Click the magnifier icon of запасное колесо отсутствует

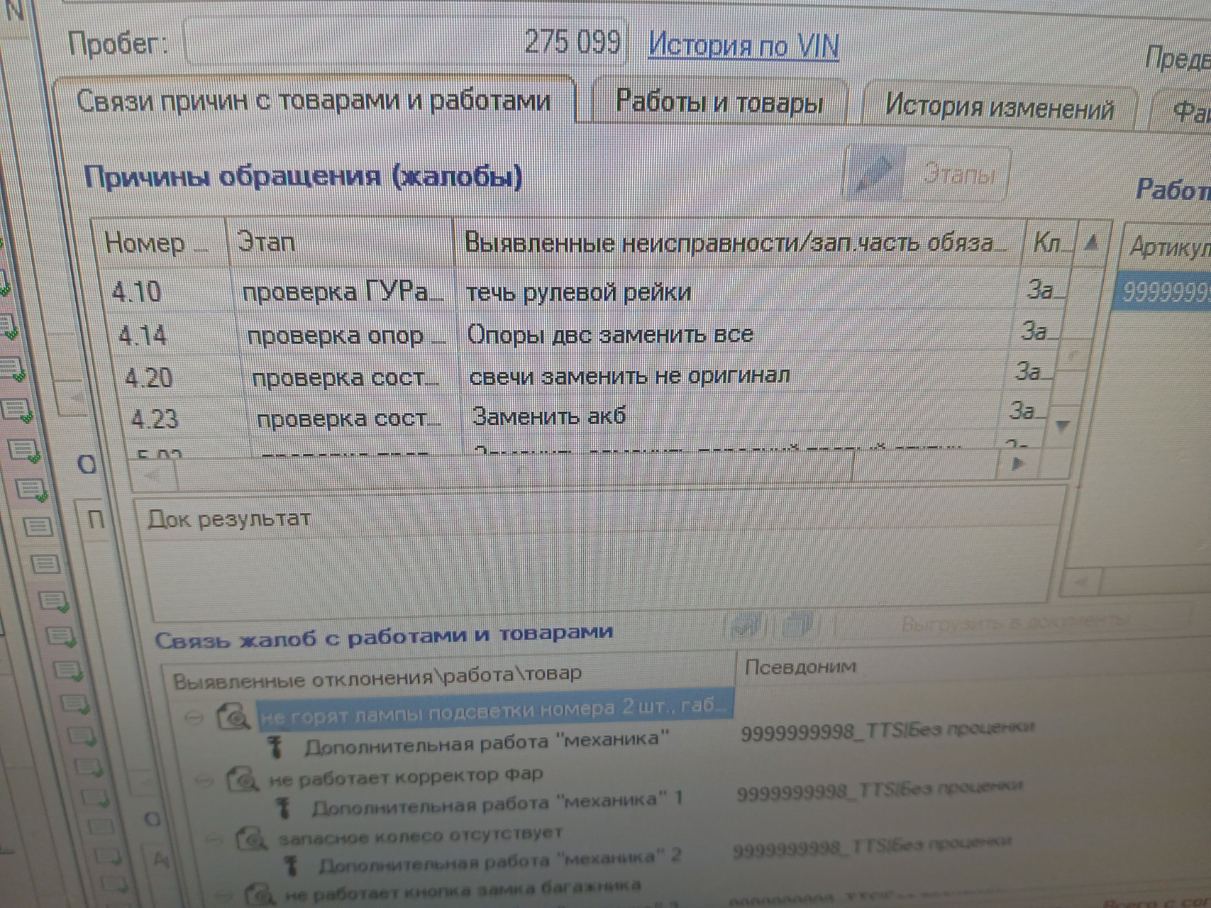tap(252, 839)
